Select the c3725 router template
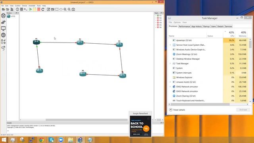This screenshot has width=254, height=143. (11, 16)
